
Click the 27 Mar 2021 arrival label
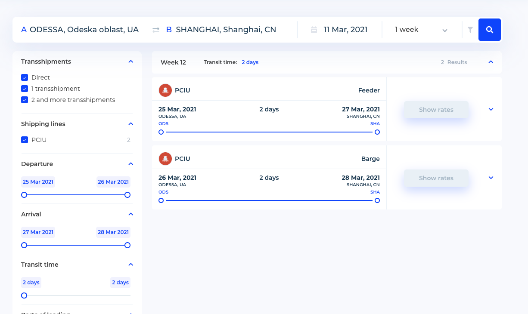point(38,232)
